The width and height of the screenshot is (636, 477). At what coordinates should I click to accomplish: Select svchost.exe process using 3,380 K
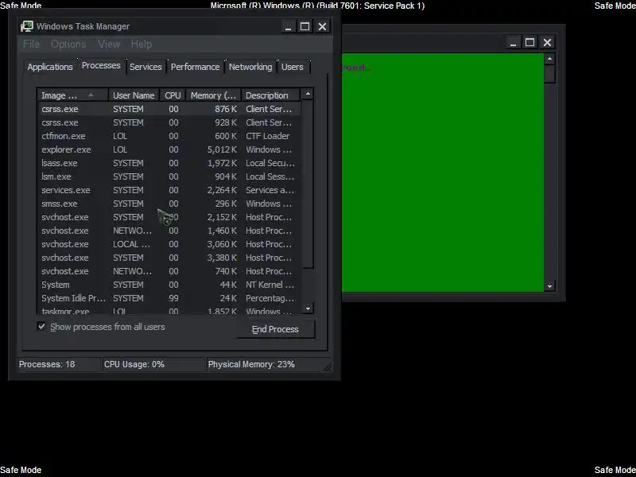click(x=169, y=258)
